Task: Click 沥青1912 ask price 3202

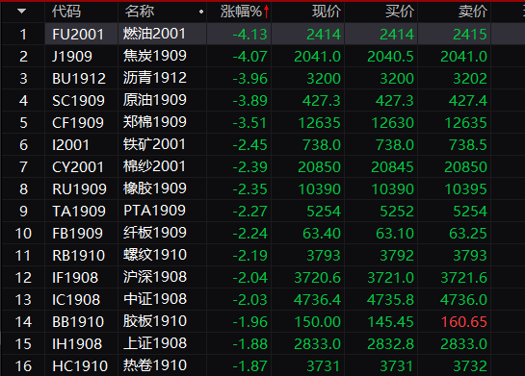Action: [x=470, y=79]
